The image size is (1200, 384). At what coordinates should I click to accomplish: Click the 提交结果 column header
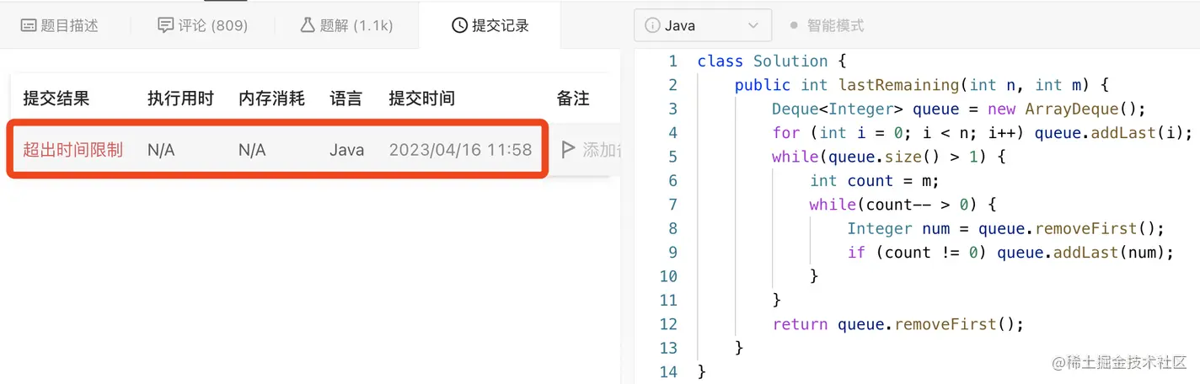(56, 99)
